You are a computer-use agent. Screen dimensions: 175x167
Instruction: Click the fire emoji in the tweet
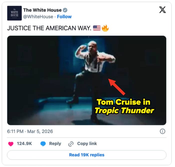click(105, 28)
